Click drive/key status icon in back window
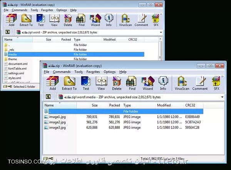 [x=8, y=87]
